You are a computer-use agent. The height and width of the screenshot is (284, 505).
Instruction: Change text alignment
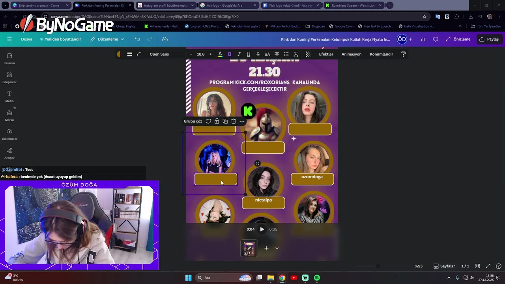pos(277,54)
